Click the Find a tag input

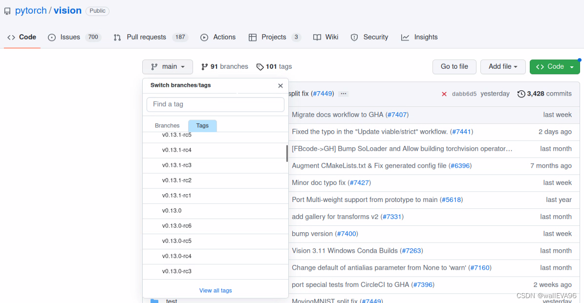(x=216, y=104)
